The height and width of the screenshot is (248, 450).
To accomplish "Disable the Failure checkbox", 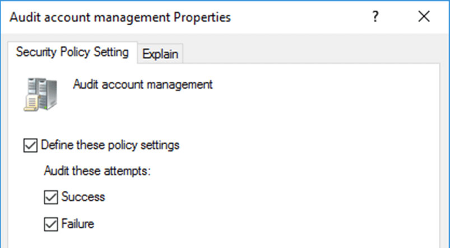I will pyautogui.click(x=51, y=224).
